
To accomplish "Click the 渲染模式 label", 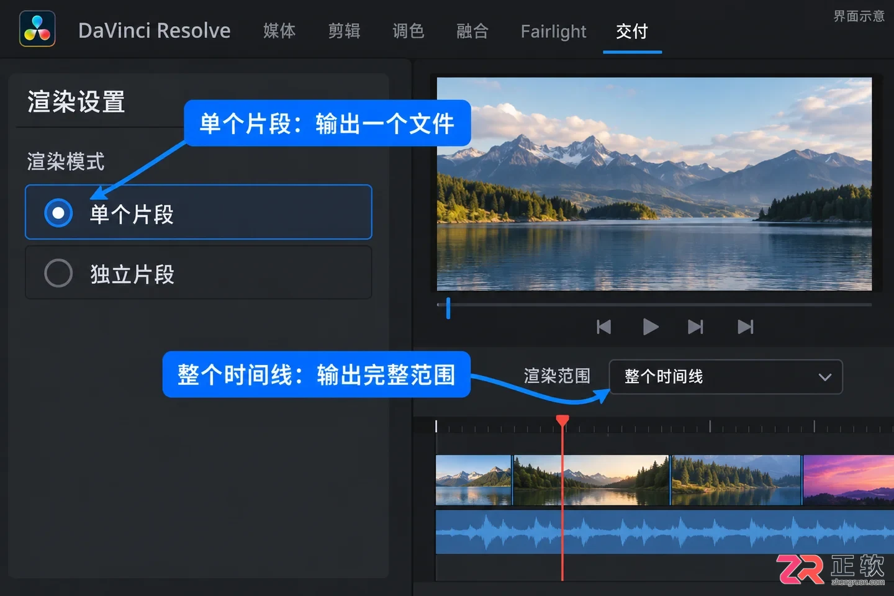I will tap(66, 161).
